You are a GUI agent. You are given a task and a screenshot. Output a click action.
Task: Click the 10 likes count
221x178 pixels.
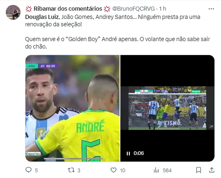click(x=123, y=170)
